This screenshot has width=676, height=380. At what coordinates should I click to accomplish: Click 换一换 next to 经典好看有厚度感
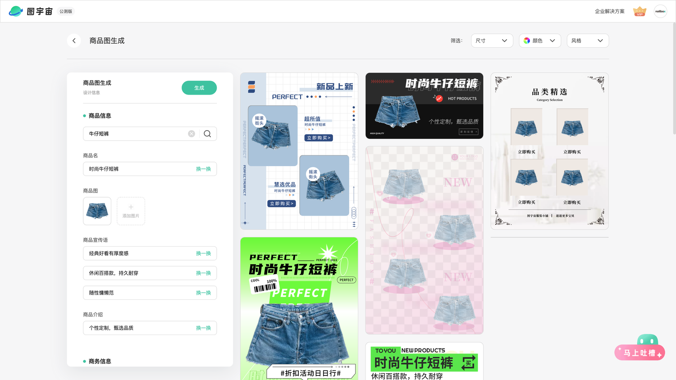(x=203, y=253)
